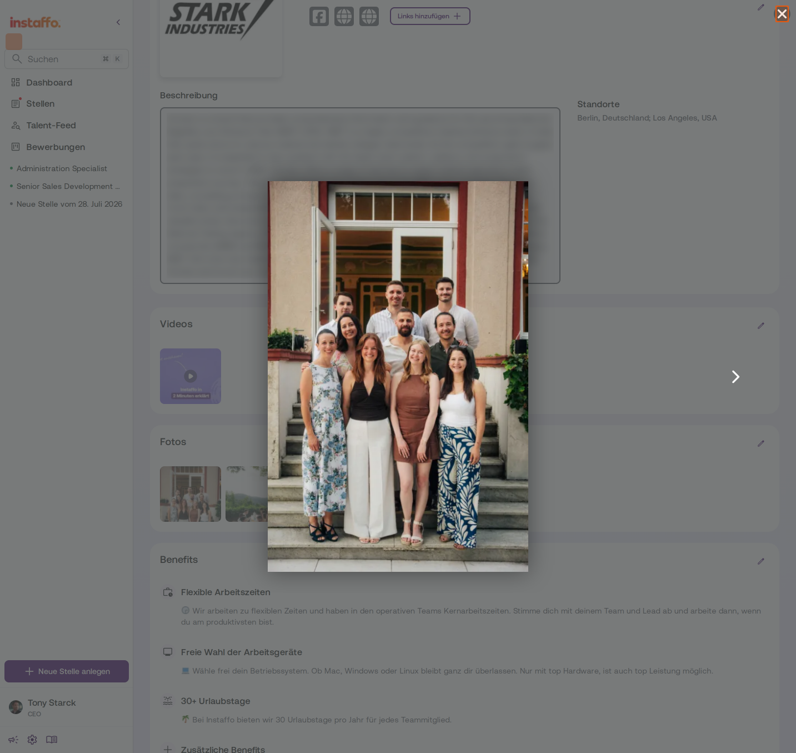Viewport: 796px width, 753px height.
Task: Edit Fotos section pencil icon
Action: (761, 443)
